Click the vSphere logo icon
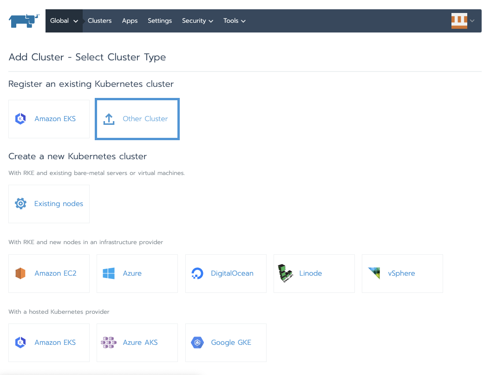This screenshot has height=375, width=490. [374, 273]
